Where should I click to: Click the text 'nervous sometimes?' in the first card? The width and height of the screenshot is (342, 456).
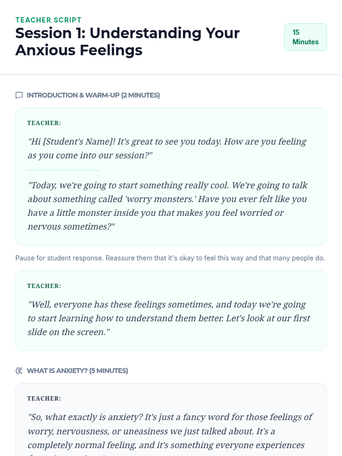71,227
